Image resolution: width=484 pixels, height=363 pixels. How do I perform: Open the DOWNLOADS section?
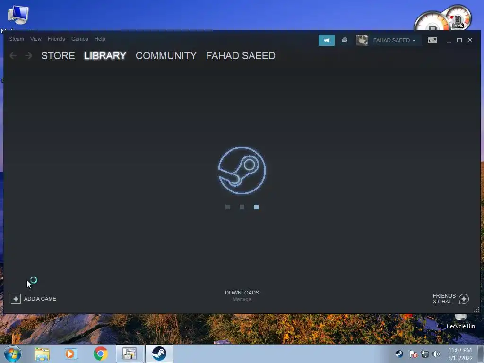point(242,293)
